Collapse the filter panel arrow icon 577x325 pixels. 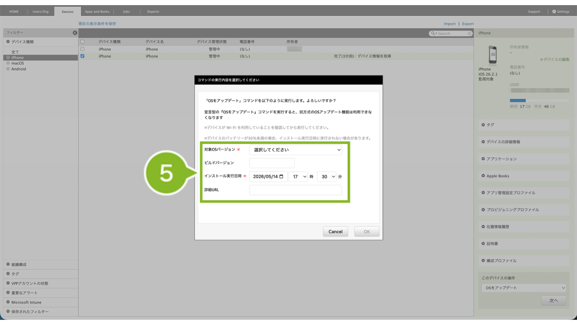click(75, 33)
